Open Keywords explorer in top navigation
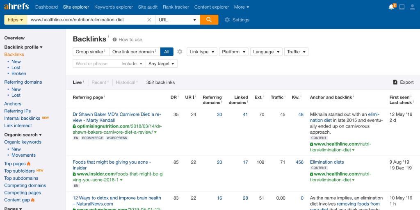 [x=114, y=7]
